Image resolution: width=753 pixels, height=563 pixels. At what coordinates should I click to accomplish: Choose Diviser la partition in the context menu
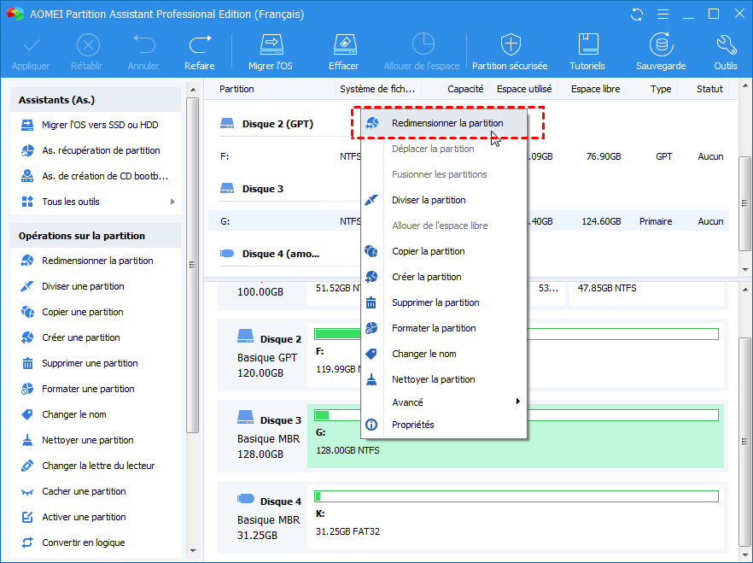(x=444, y=200)
